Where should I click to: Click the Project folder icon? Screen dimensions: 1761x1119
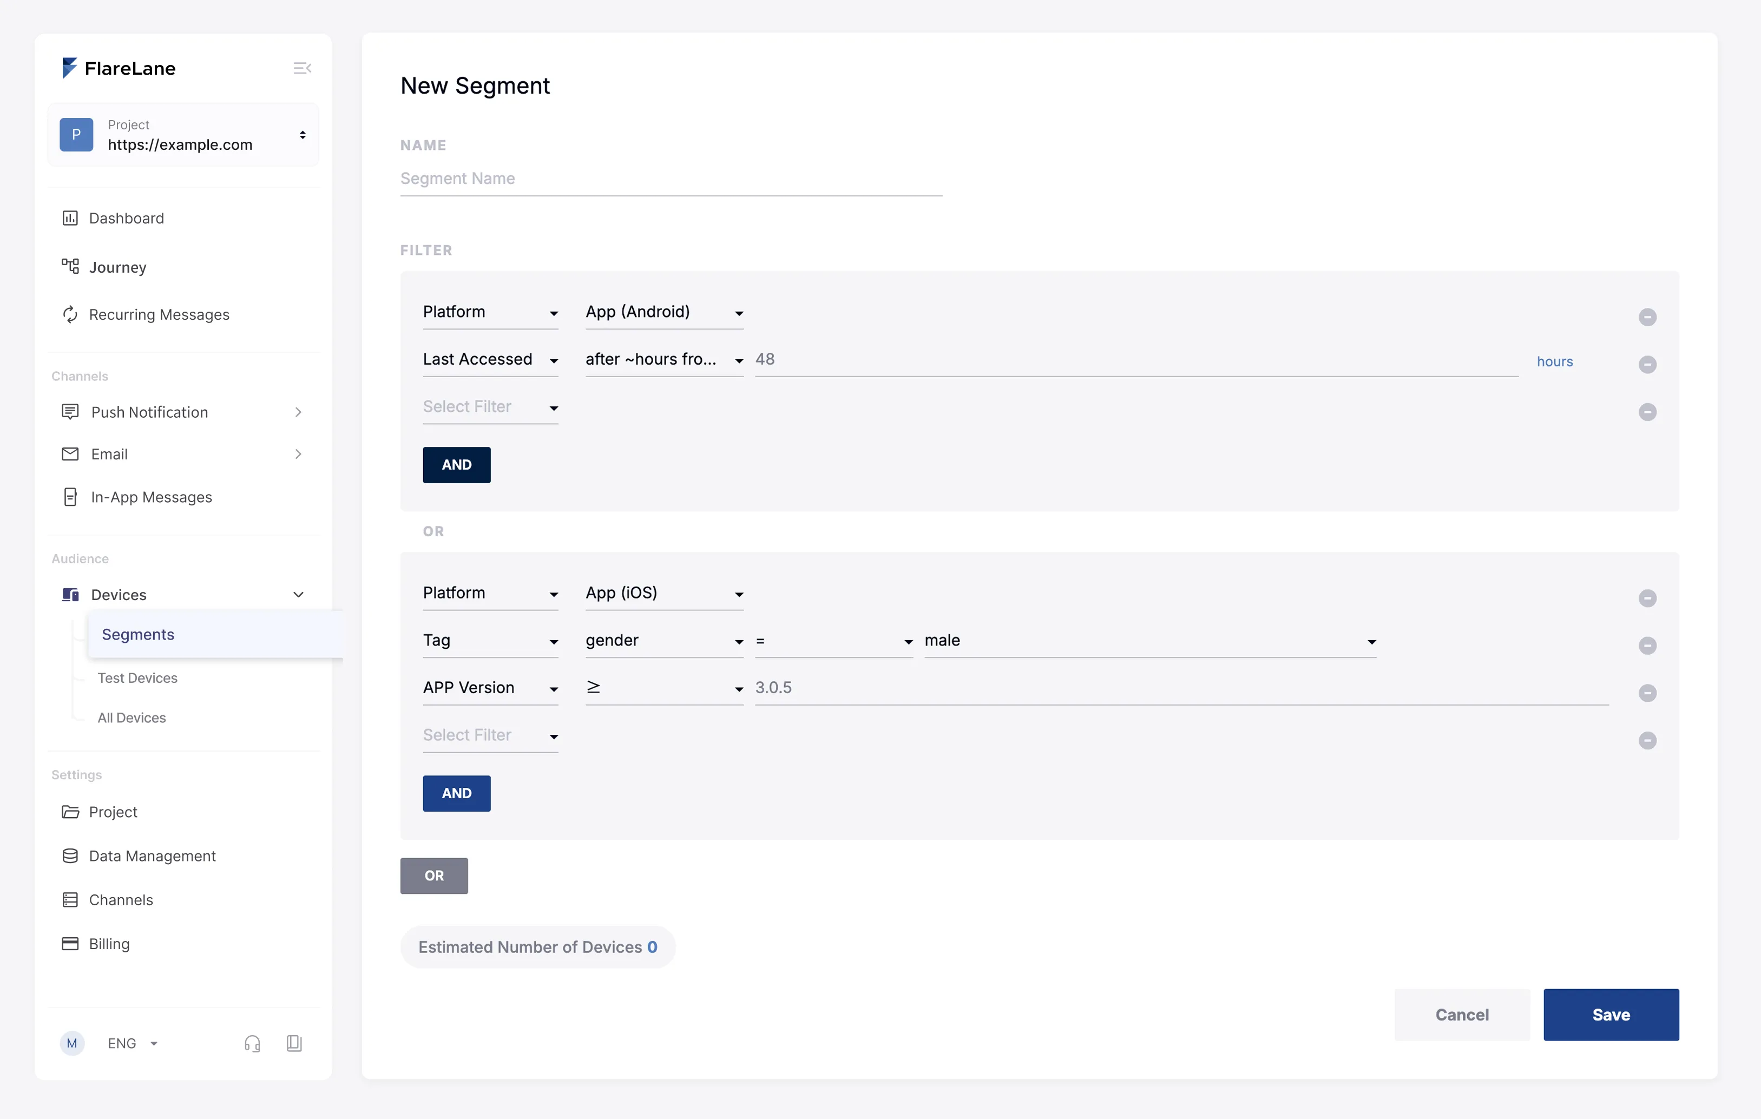click(70, 812)
